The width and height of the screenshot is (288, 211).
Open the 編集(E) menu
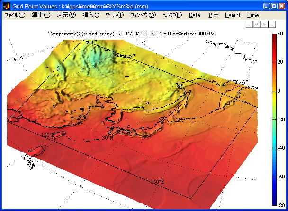coord(41,15)
